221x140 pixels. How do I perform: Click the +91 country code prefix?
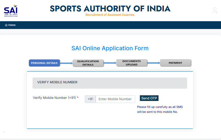coord(90,99)
